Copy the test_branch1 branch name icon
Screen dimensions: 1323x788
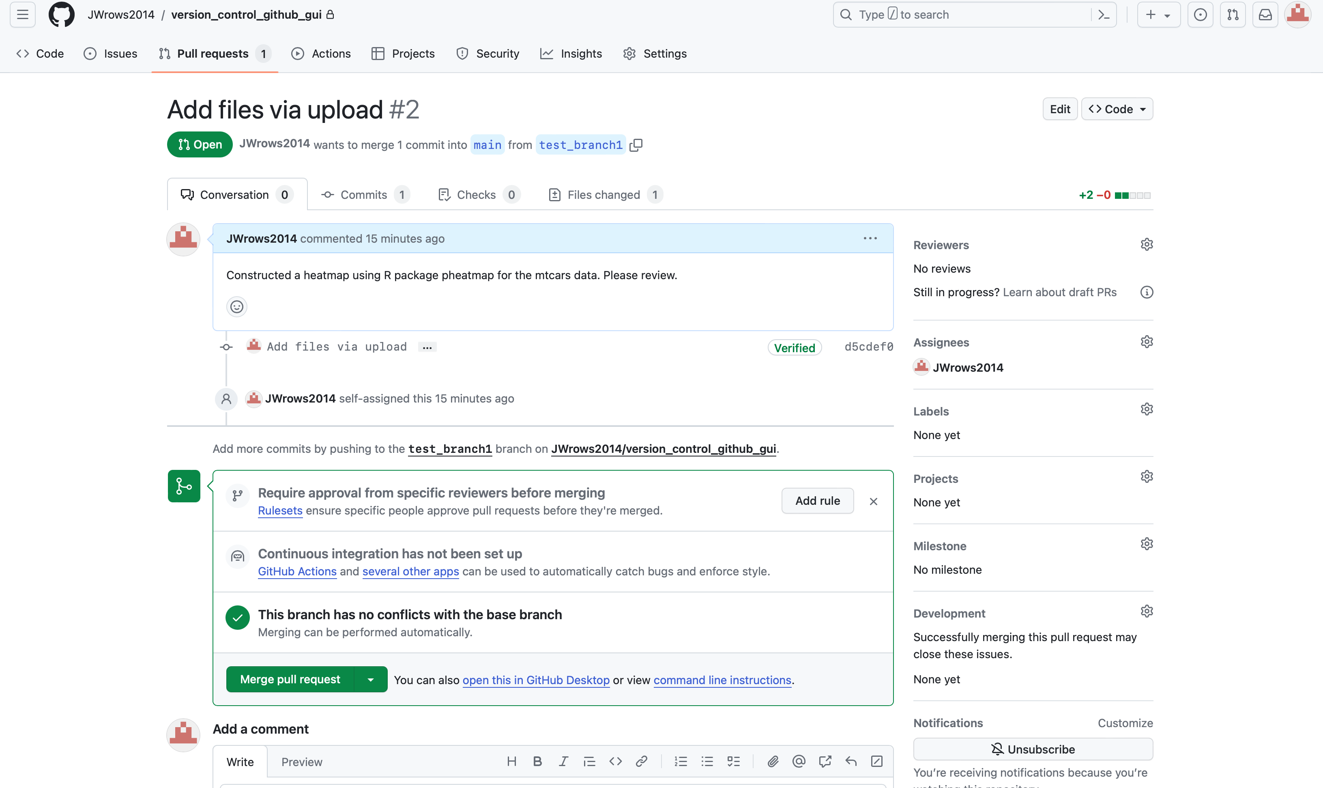pos(636,145)
